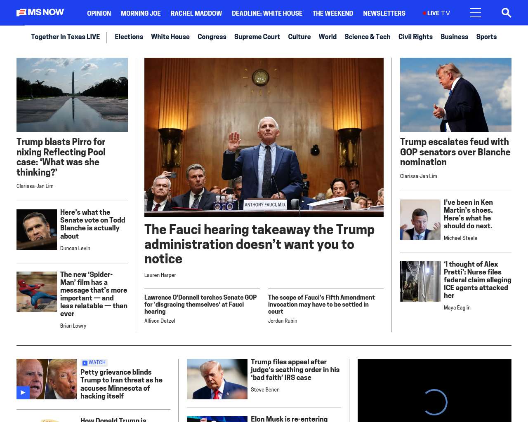Viewport: 528px width, 422px height.
Task: Open Together In Texas LIVE link
Action: coord(65,37)
